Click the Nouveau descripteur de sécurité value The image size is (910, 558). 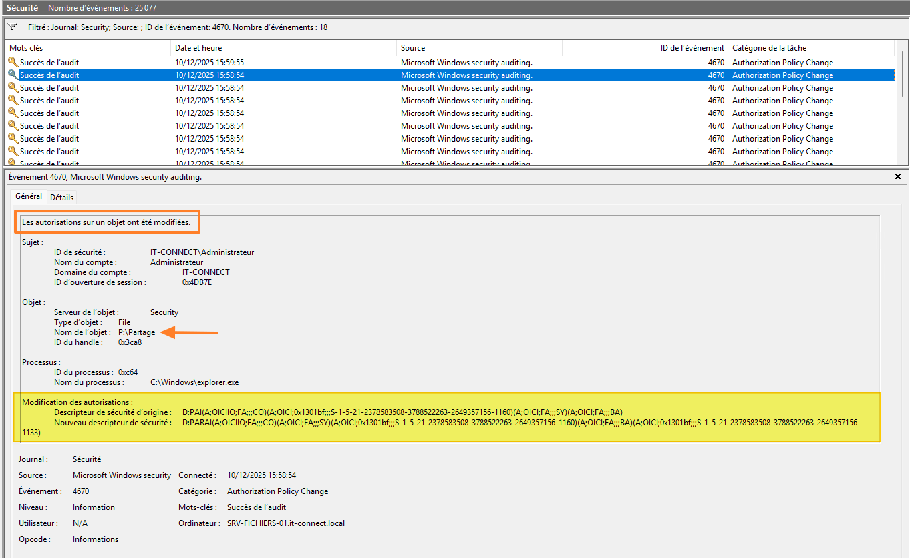(468, 423)
